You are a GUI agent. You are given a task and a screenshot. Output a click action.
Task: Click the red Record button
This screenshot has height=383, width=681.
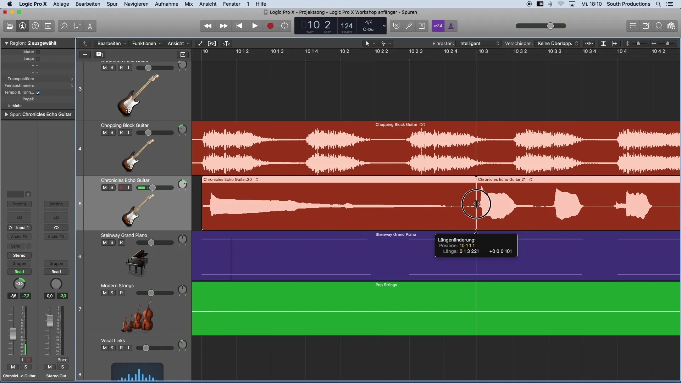[x=270, y=26]
